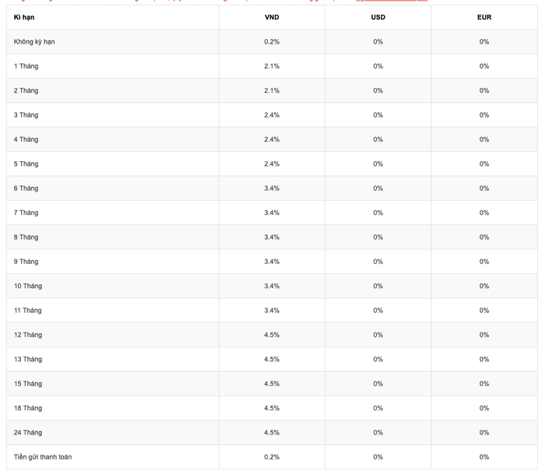Click the VND rate for 9 Tháng
Viewport: 545px width, 475px height.
272,262
